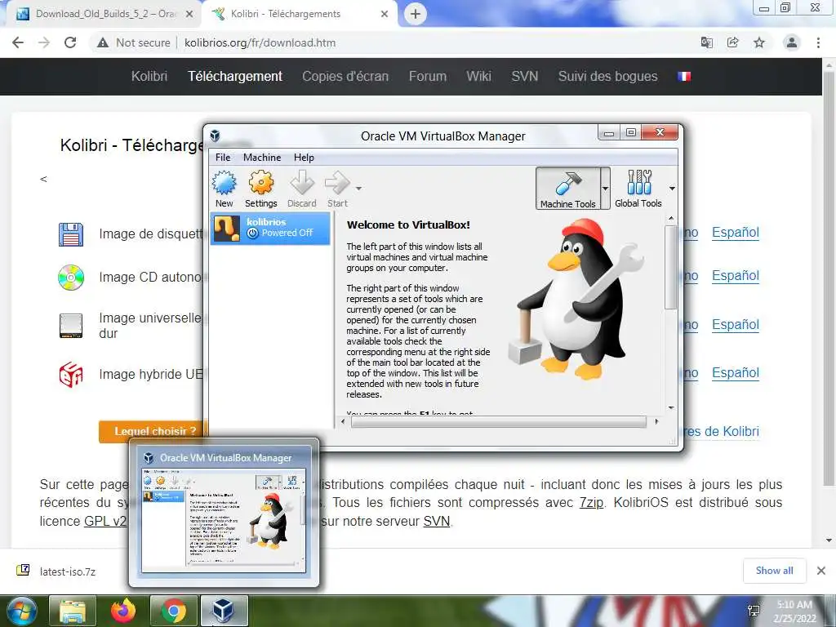
Task: Open the SVN server link in paragraph
Action: point(437,521)
